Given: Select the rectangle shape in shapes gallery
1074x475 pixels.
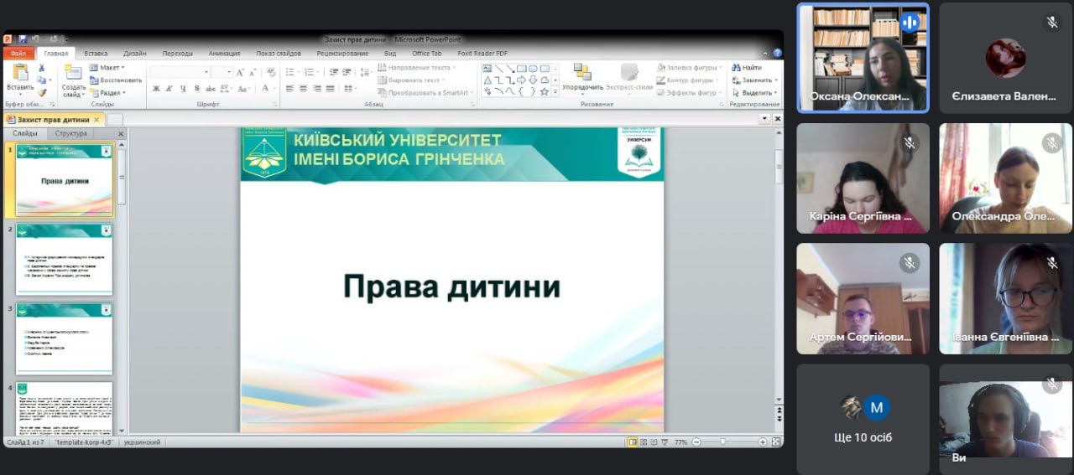Looking at the screenshot, I should tap(522, 69).
